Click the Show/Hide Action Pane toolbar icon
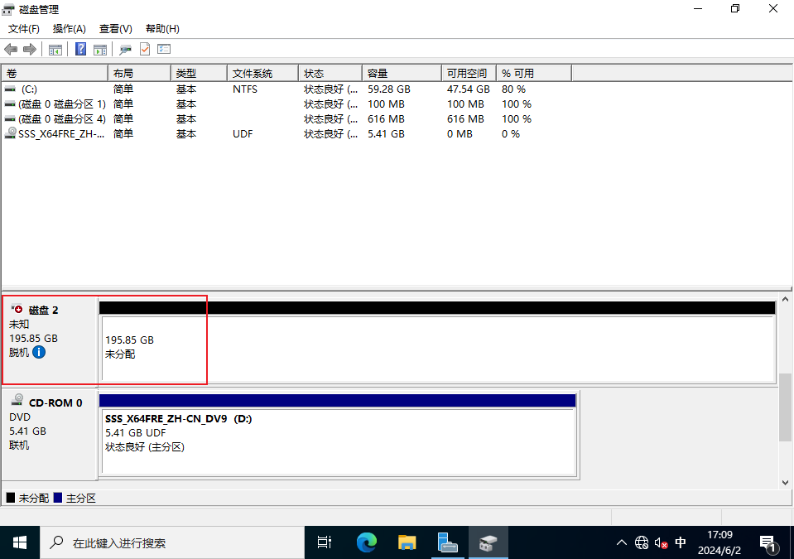 100,50
